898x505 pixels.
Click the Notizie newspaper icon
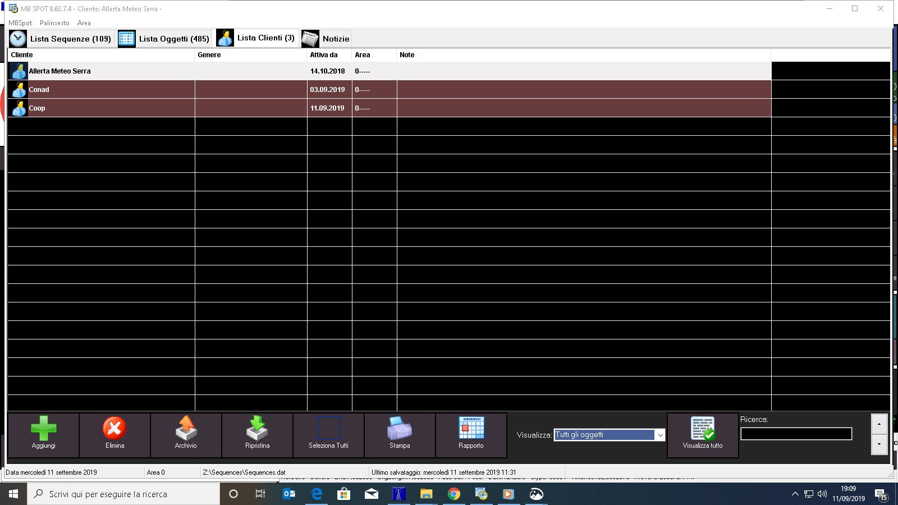(310, 39)
